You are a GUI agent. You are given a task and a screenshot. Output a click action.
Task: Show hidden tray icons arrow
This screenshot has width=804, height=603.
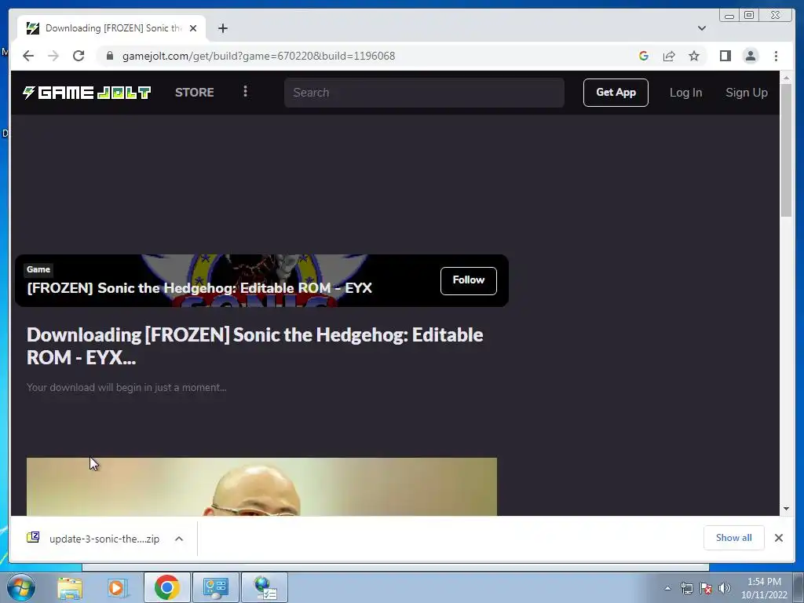tap(667, 588)
